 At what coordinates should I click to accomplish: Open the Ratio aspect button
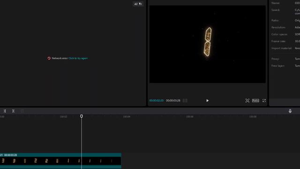[255, 100]
